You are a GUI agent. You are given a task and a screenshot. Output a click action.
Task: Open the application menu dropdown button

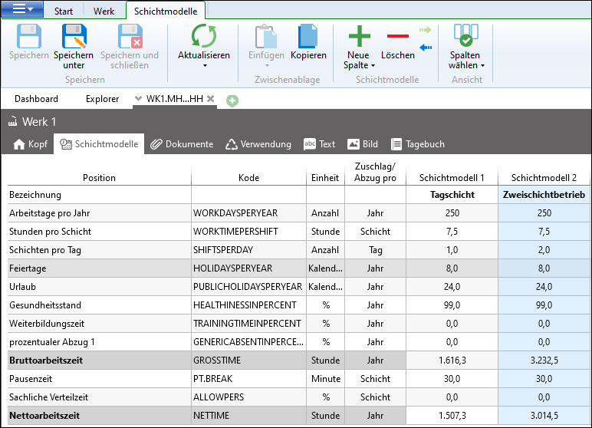[28, 9]
